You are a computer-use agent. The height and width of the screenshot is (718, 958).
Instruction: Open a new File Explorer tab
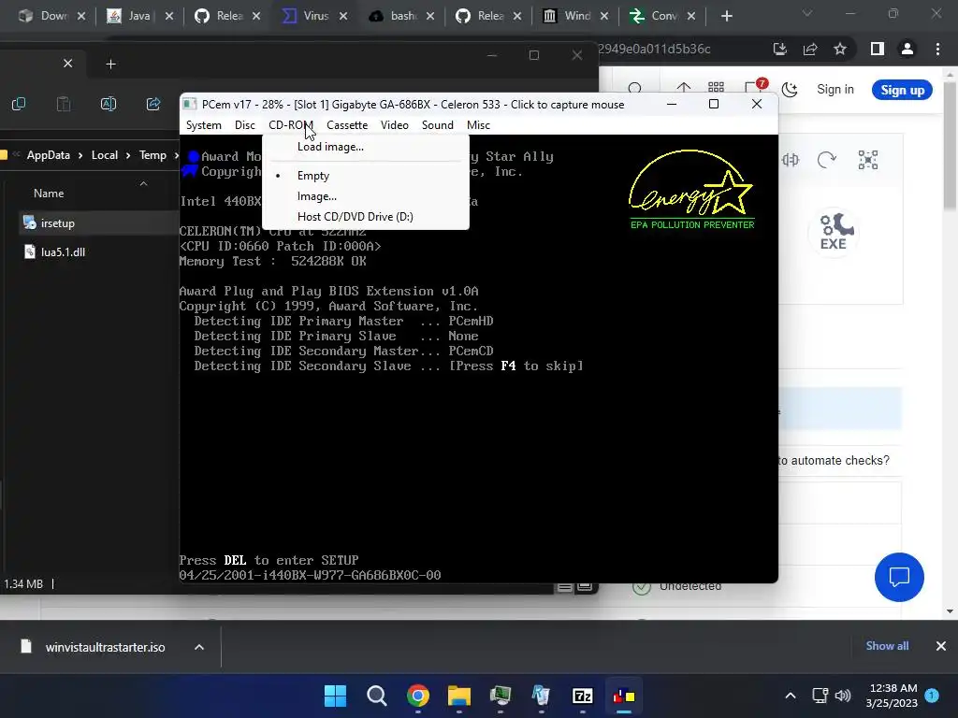point(110,65)
